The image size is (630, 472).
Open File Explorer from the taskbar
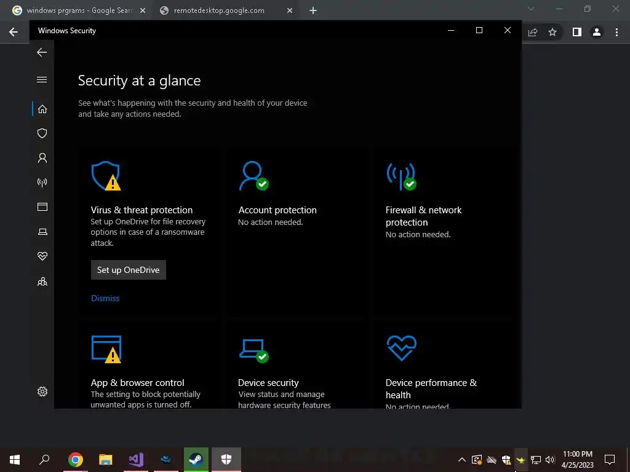tap(106, 460)
